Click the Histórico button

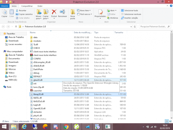[x=113, y=18]
